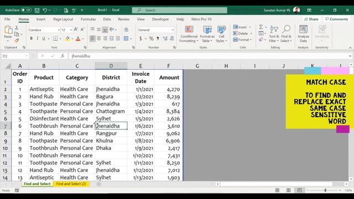Select the Find and Select sheet tab
354x199 pixels.
coord(37,184)
